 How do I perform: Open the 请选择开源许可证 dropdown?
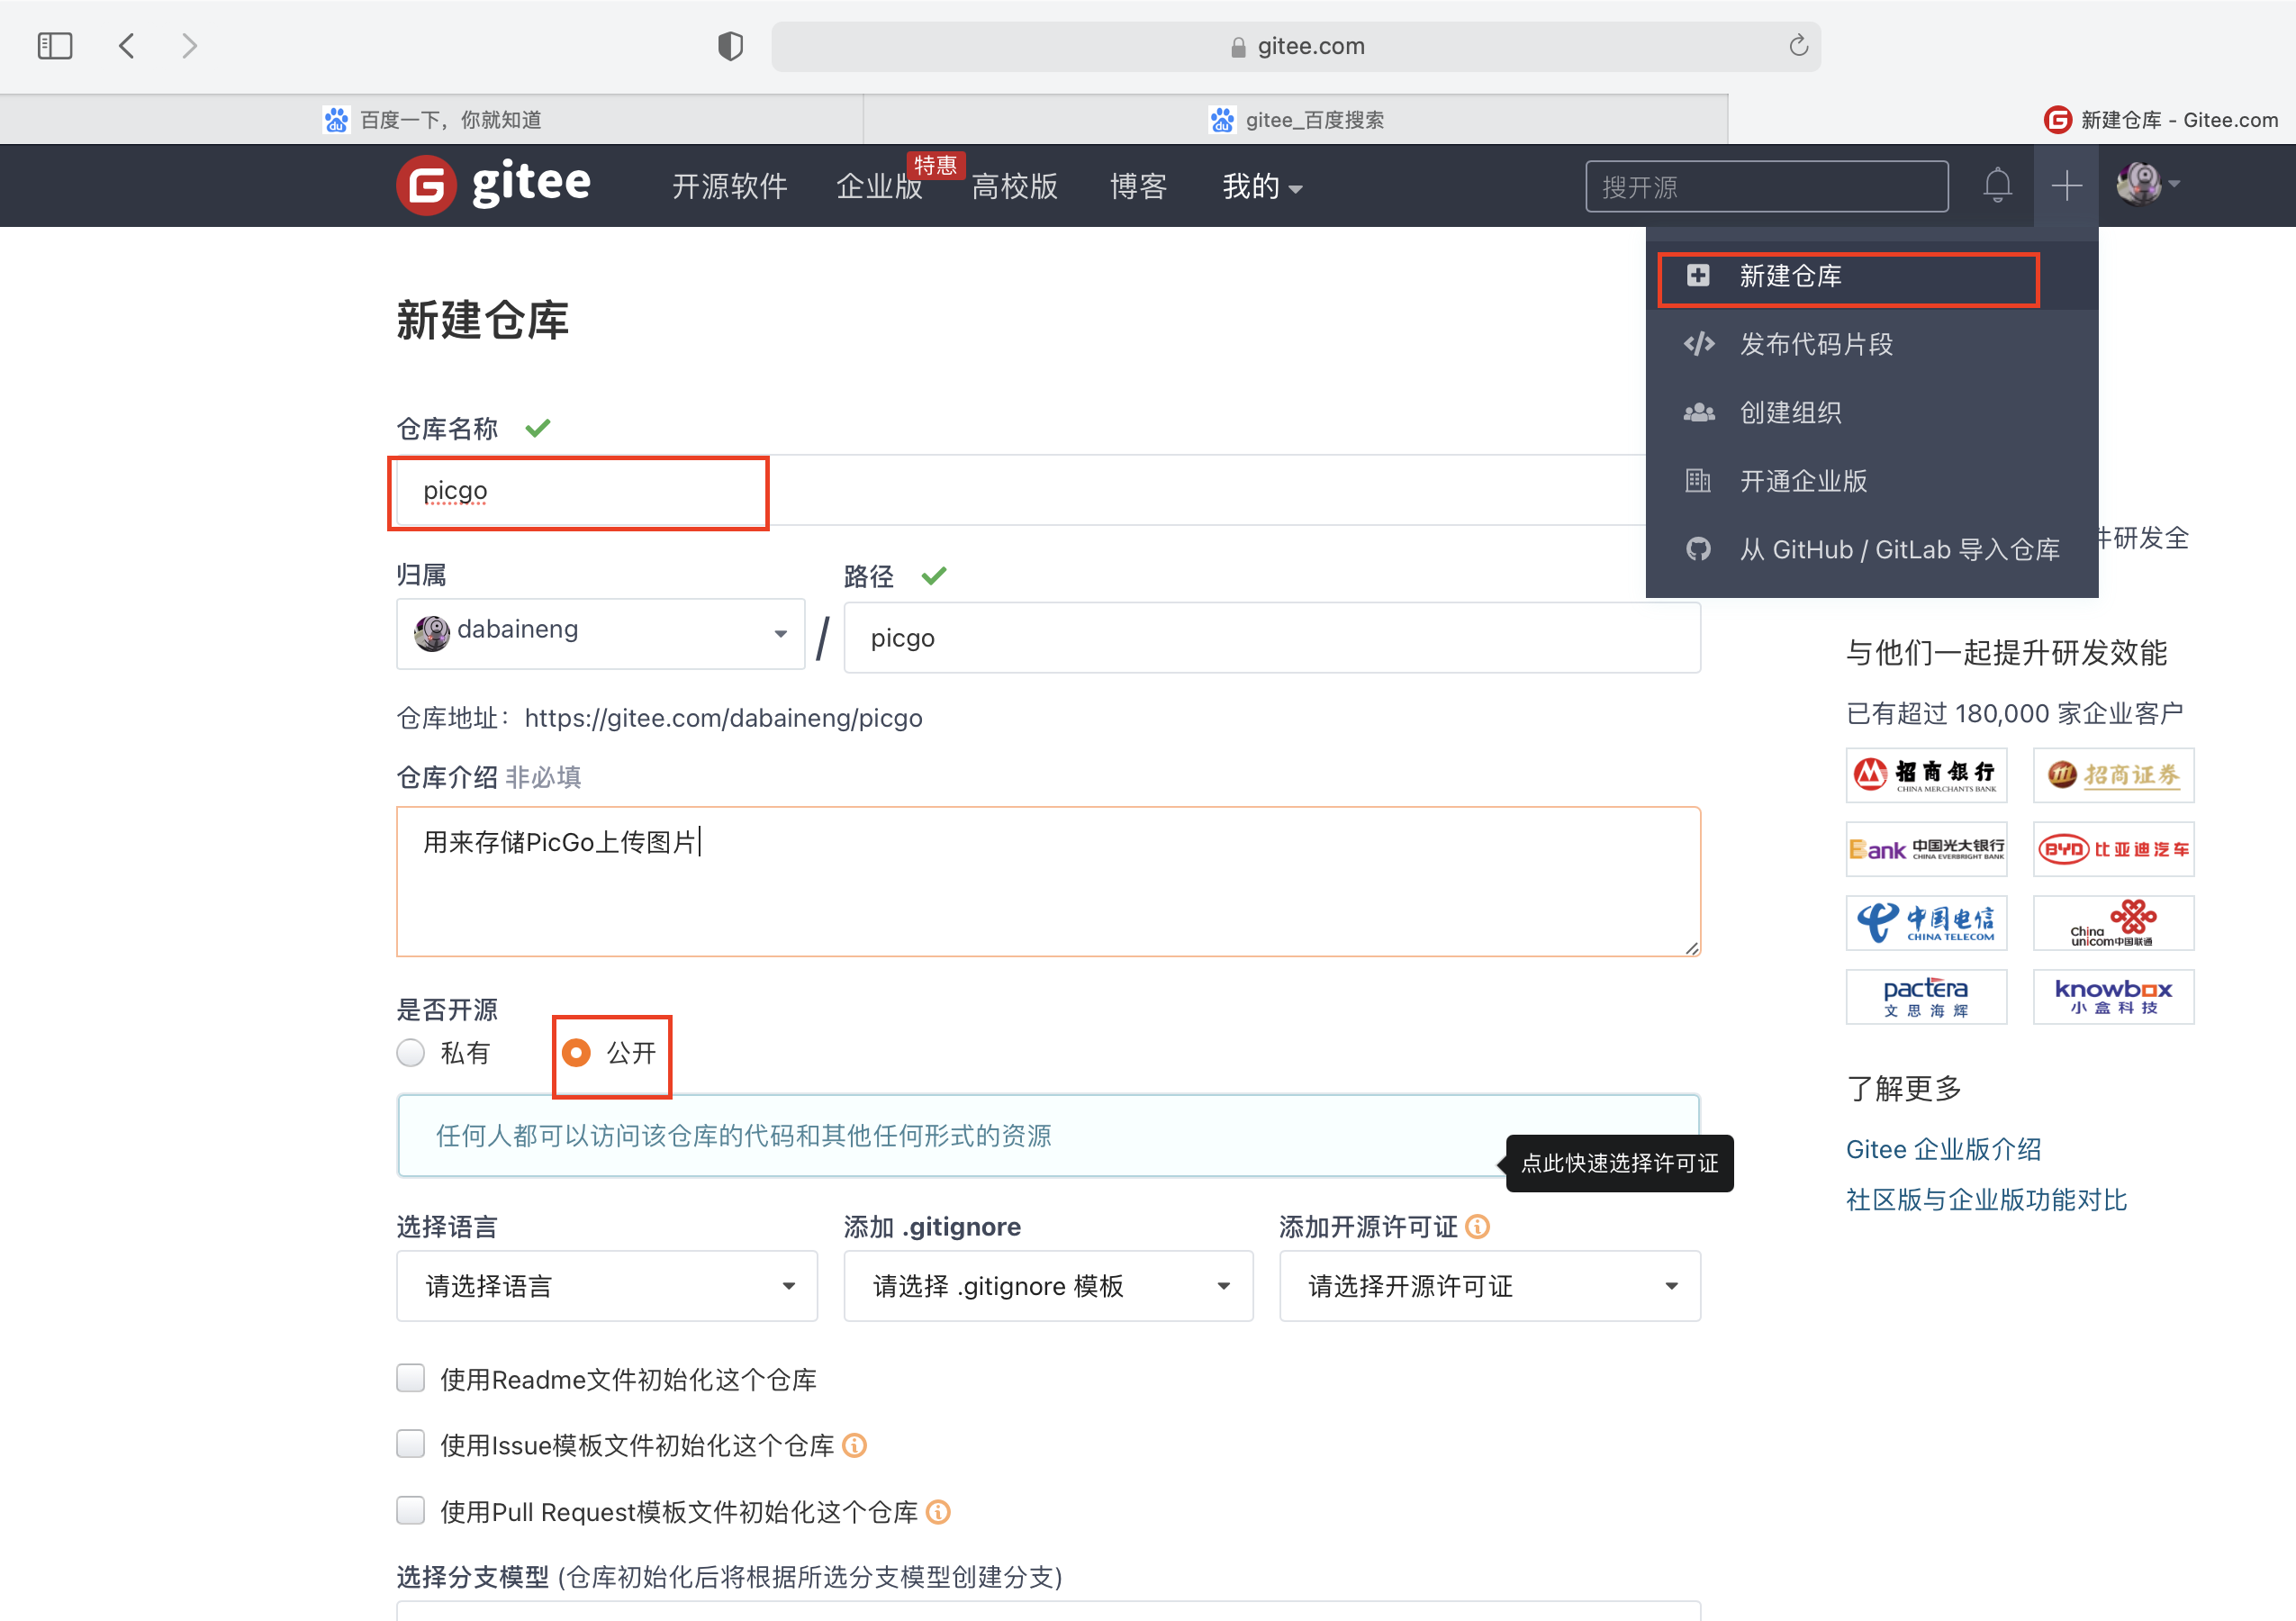(1490, 1286)
